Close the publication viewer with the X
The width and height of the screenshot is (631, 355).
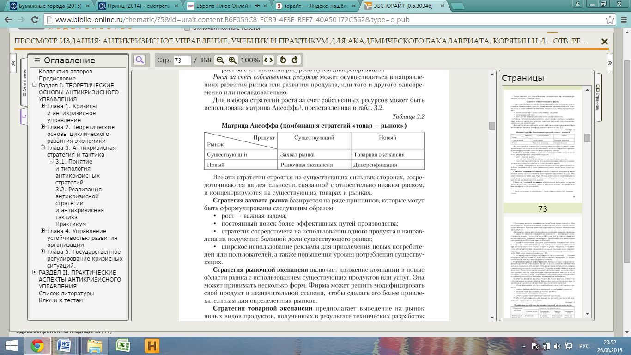click(604, 41)
